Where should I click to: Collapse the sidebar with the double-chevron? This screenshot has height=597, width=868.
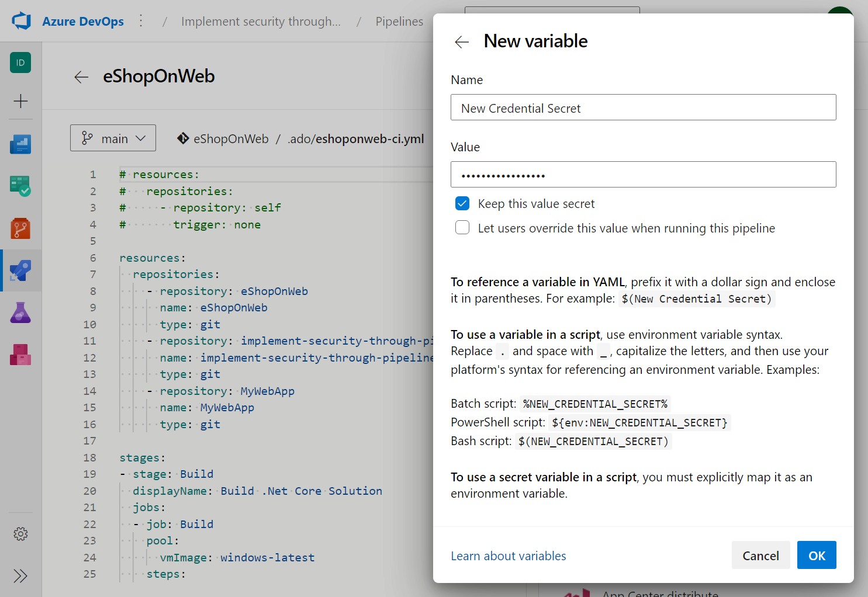[x=20, y=576]
